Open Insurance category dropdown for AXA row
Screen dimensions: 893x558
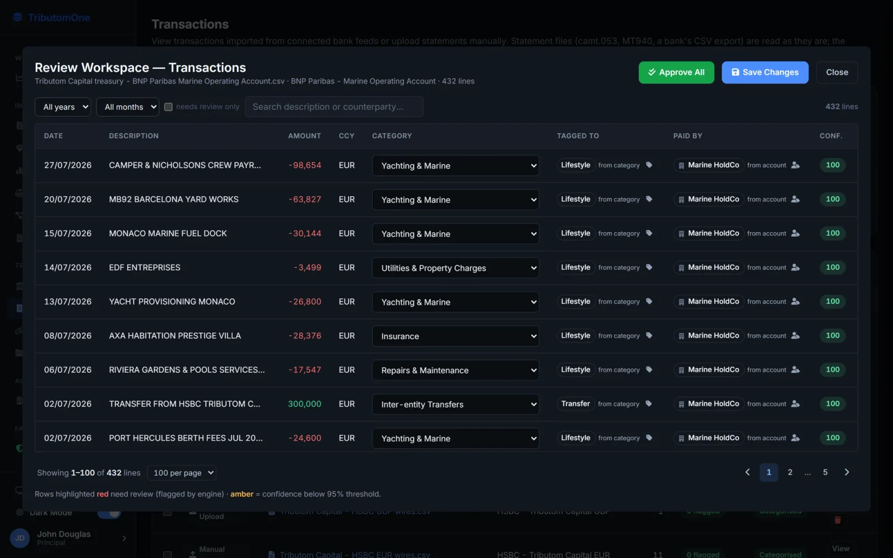[455, 336]
